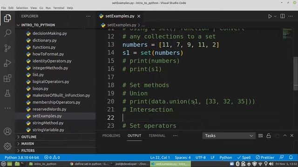
Task: Open the Help menu
Action: [70, 8]
